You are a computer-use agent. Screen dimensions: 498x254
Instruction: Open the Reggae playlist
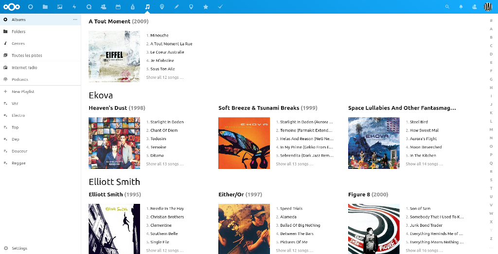click(x=40, y=163)
